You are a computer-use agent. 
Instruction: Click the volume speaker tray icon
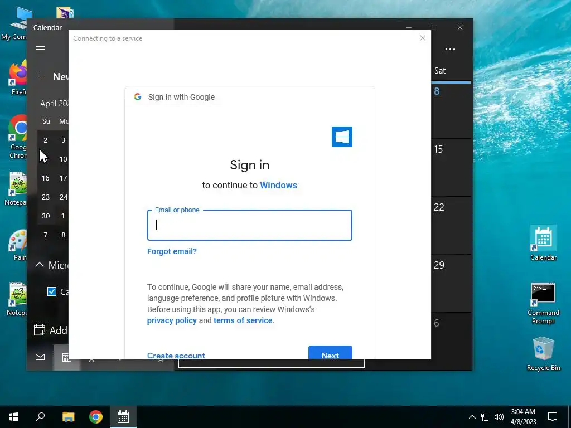tap(499, 417)
